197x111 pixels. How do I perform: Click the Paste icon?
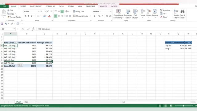[x=4, y=12]
